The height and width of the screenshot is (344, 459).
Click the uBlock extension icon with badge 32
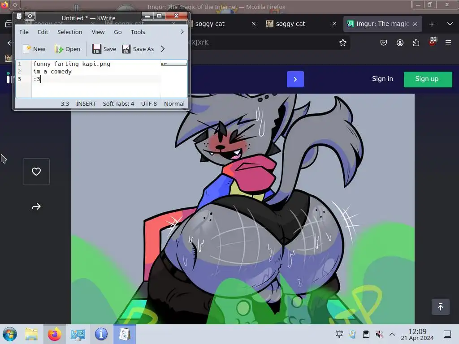(433, 42)
